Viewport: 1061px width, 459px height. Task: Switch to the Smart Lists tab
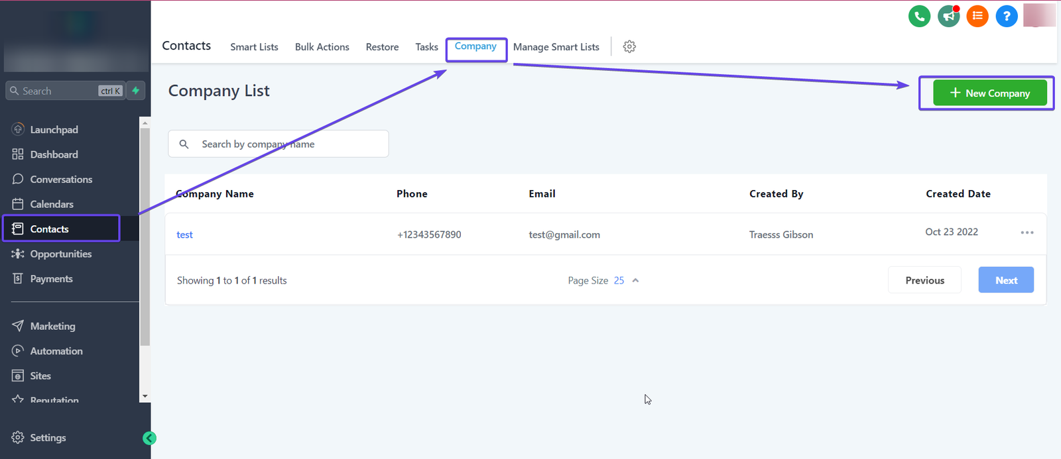(254, 47)
